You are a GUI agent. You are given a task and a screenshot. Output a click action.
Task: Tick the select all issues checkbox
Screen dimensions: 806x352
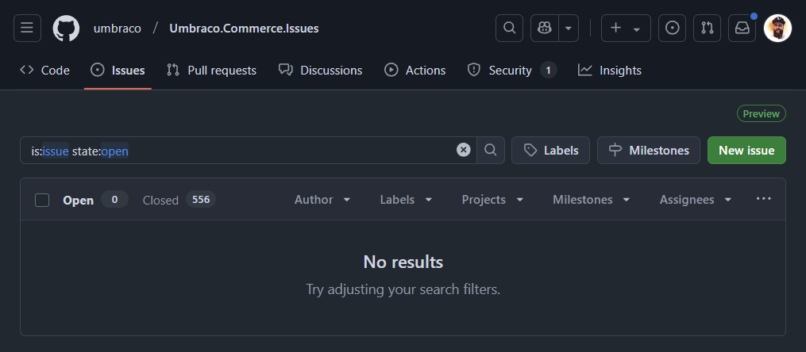tap(42, 200)
